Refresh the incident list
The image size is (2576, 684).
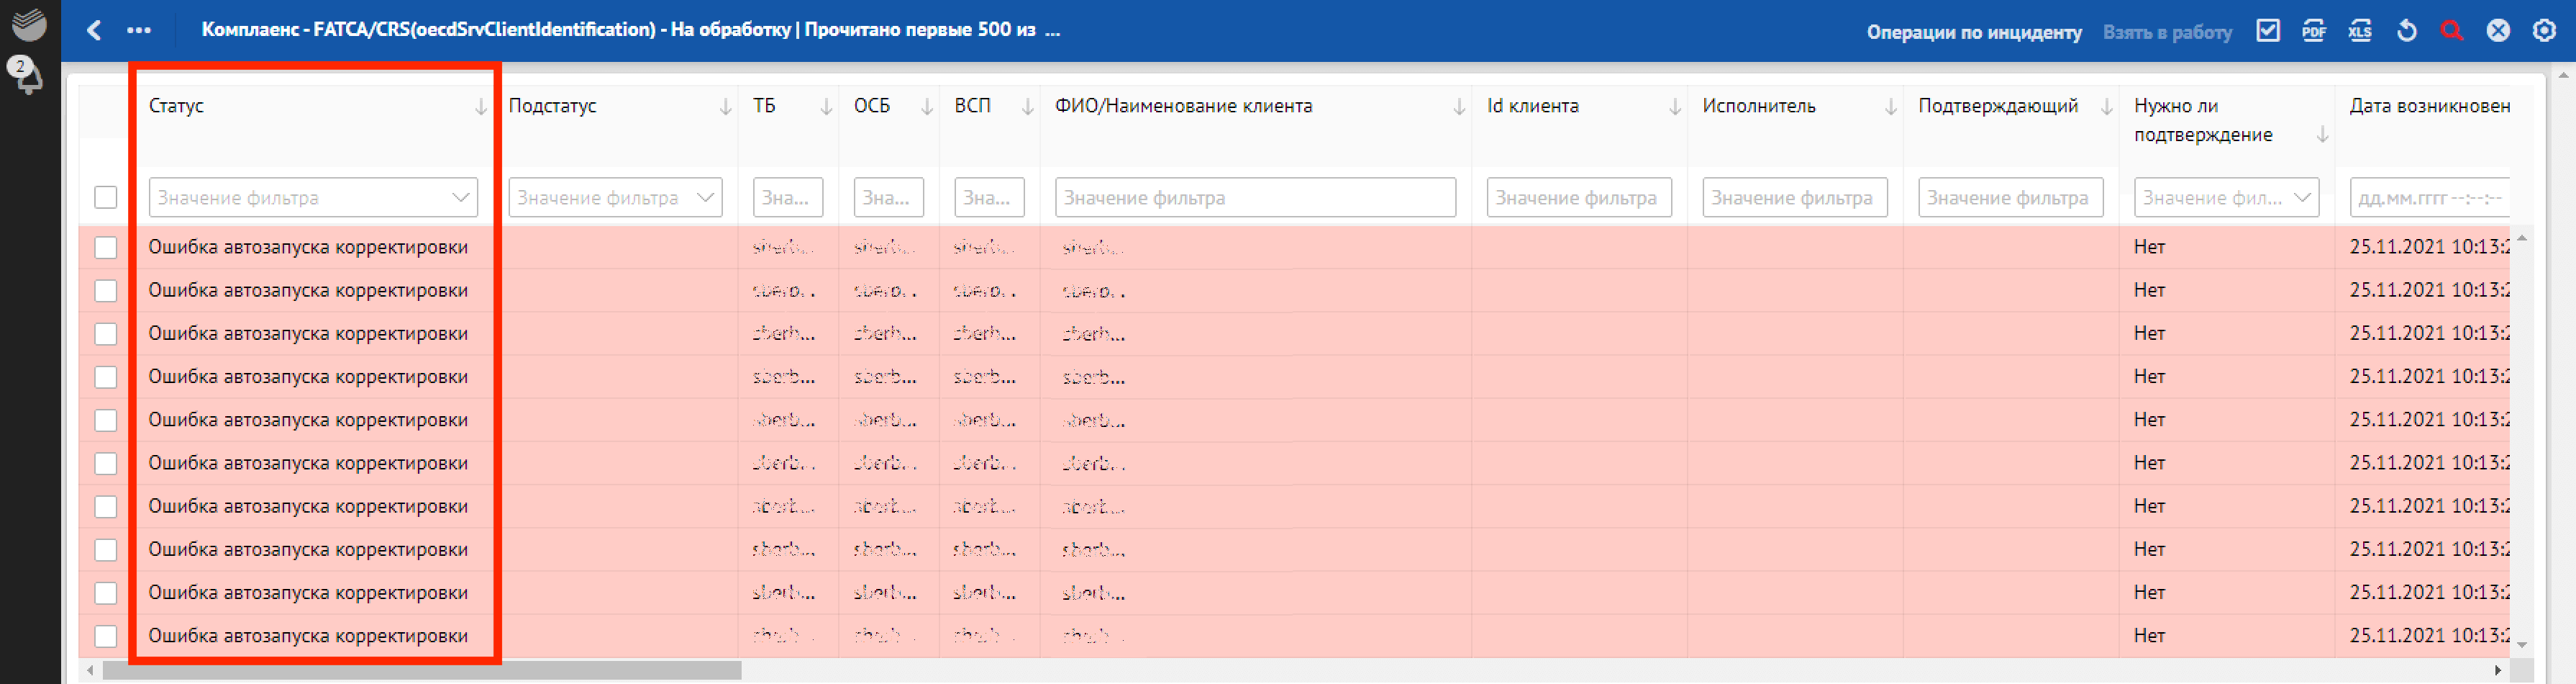2407,31
